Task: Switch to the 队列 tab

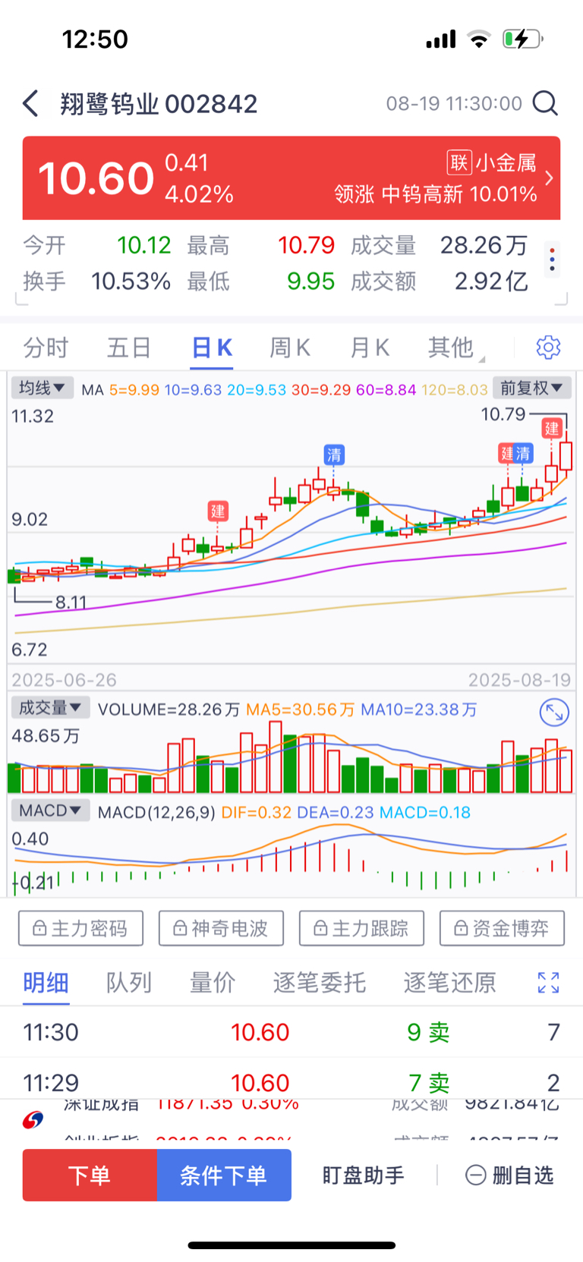Action: 129,983
